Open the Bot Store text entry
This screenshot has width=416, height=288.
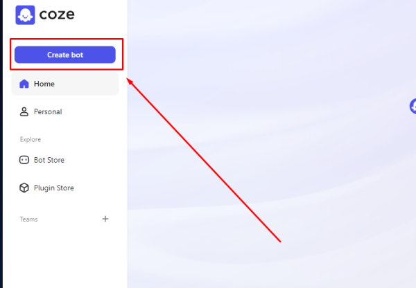point(49,160)
